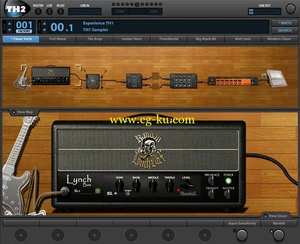Click the Reverb knob

[x=279, y=235]
